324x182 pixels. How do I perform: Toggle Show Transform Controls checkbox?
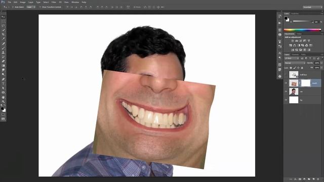[x=40, y=7]
